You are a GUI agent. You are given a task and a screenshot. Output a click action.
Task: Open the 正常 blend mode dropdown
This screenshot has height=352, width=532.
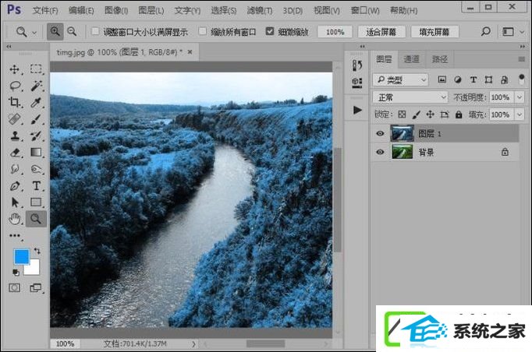[x=411, y=97]
